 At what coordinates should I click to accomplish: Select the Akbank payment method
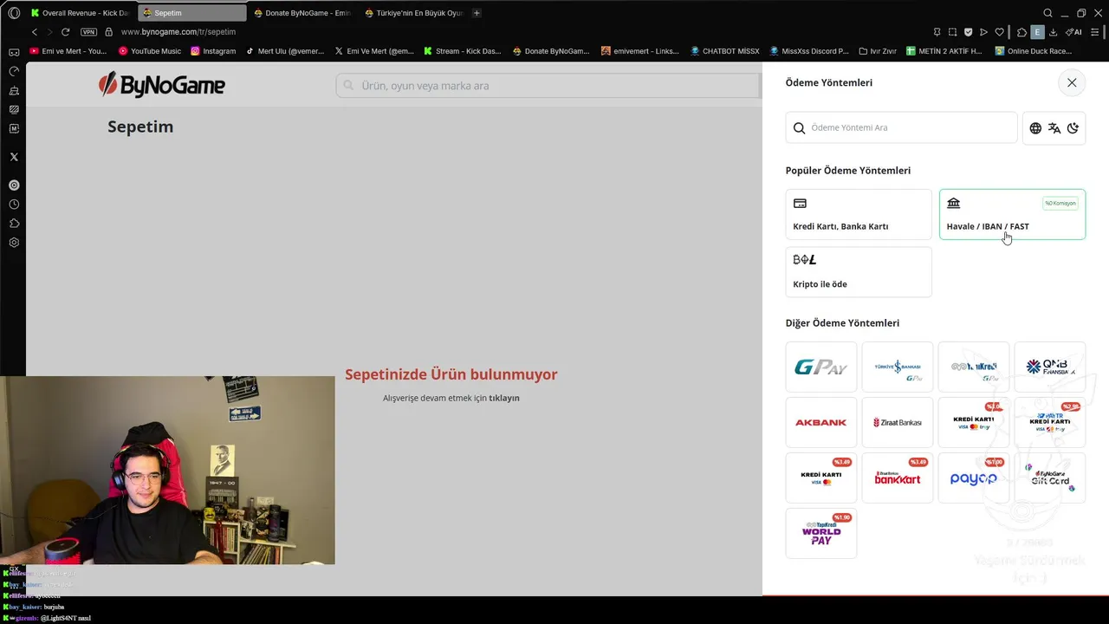point(821,423)
